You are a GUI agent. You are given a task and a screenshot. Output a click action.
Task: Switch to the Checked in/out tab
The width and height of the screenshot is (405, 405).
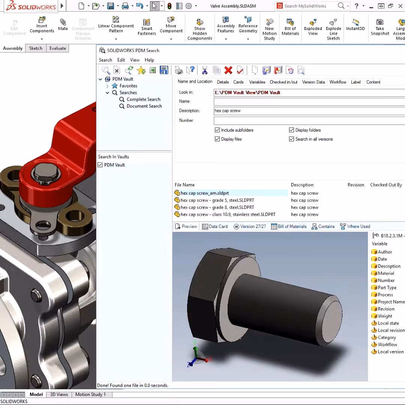(x=283, y=82)
